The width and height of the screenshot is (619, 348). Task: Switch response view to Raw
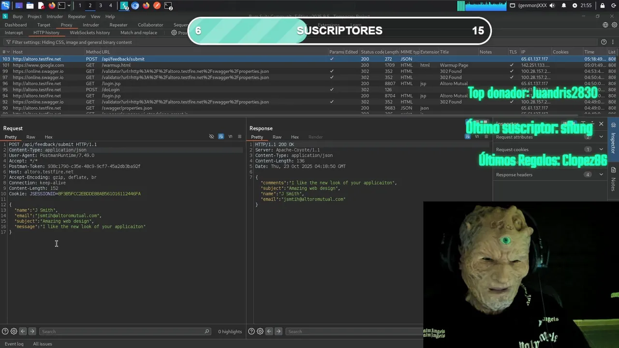coord(277,137)
